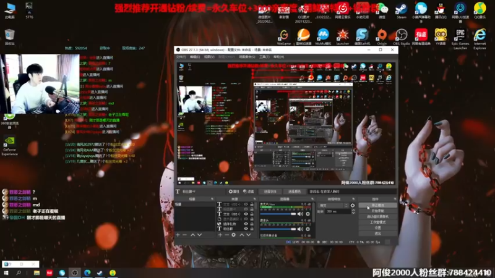Open the Origin desktop shortcut
The height and width of the screenshot is (278, 495).
pos(382,37)
